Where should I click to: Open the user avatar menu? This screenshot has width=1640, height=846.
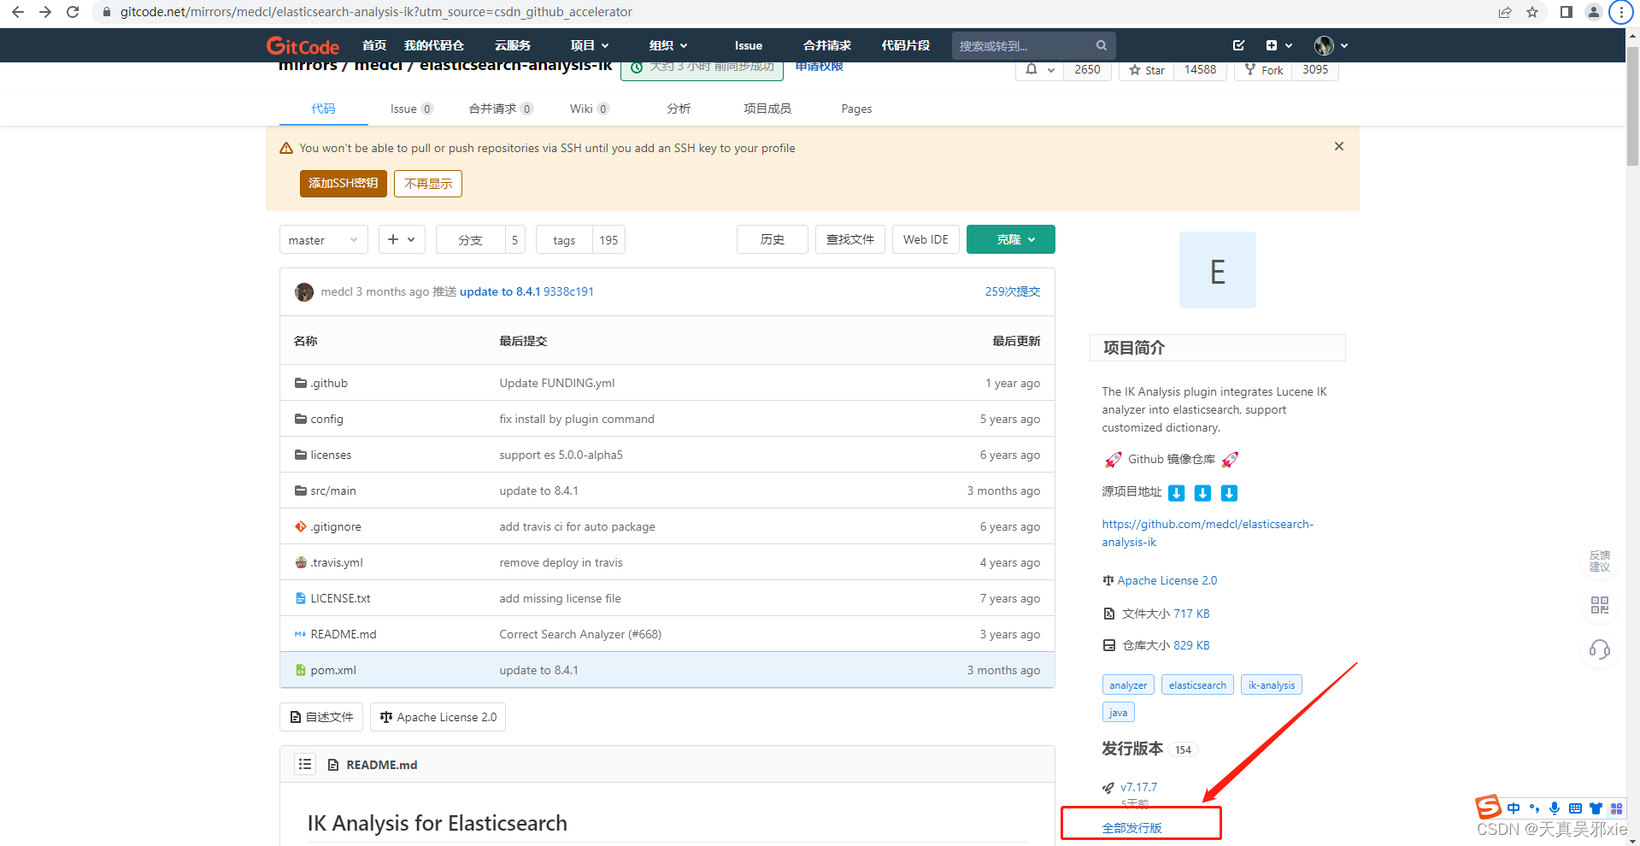[1331, 45]
